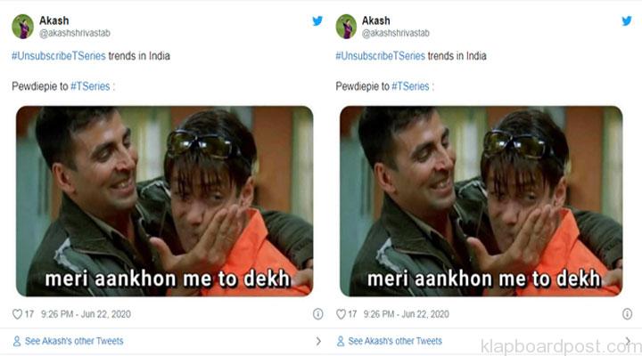
Task: Open #UnsubscribeTSeries hashtag in left tweet
Action: click(x=59, y=56)
